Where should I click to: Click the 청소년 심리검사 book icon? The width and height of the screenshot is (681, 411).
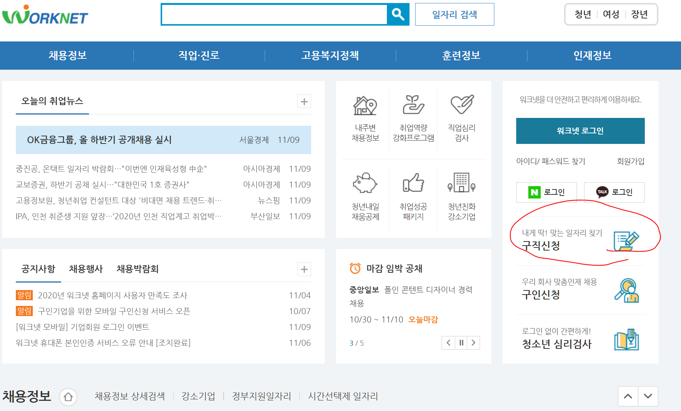(x=626, y=339)
